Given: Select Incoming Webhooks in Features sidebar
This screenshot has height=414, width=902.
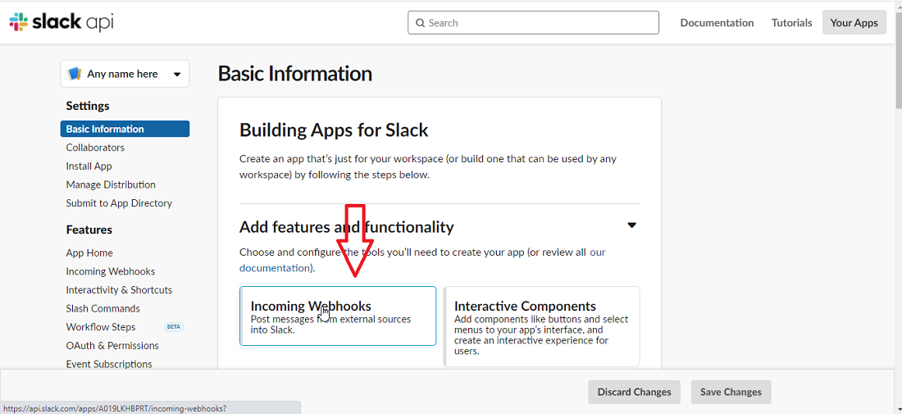Looking at the screenshot, I should [x=111, y=271].
